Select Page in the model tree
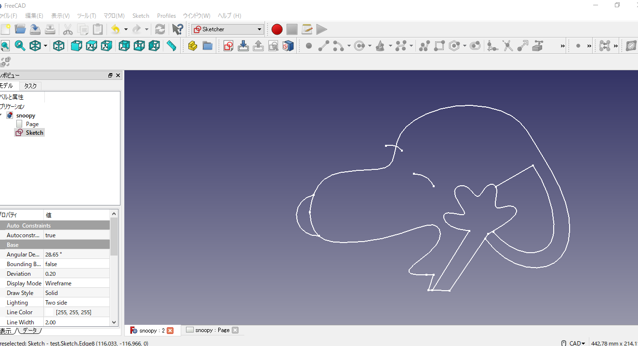638x346 pixels. coord(32,124)
